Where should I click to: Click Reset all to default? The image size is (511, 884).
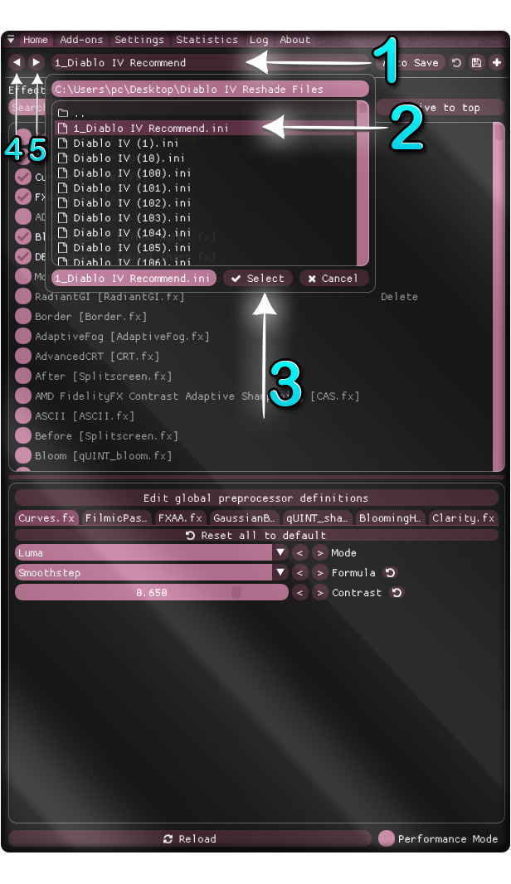point(256,535)
